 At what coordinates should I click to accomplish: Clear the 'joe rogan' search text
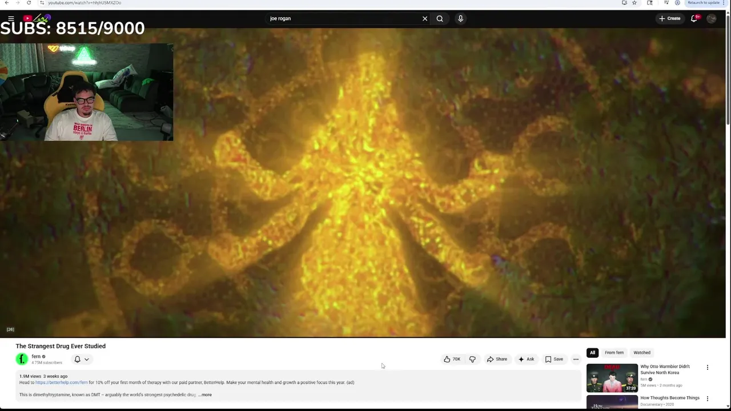tap(425, 19)
